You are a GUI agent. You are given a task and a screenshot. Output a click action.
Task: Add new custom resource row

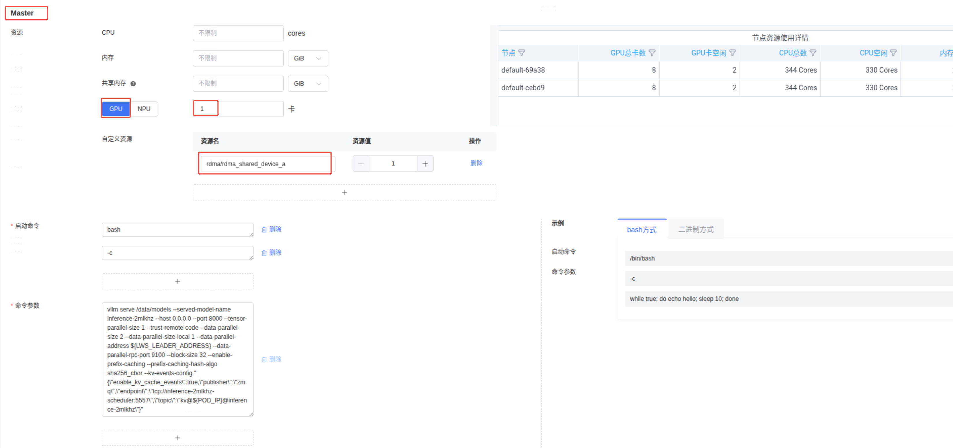344,193
